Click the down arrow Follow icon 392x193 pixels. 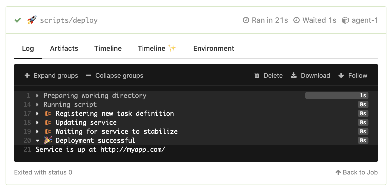[341, 75]
